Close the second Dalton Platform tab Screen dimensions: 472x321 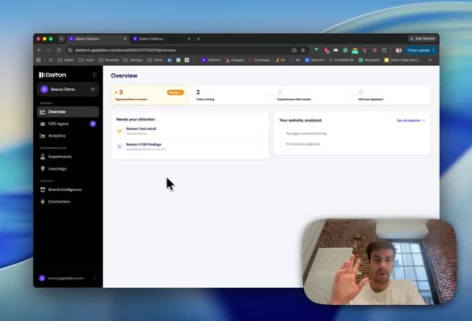click(189, 38)
